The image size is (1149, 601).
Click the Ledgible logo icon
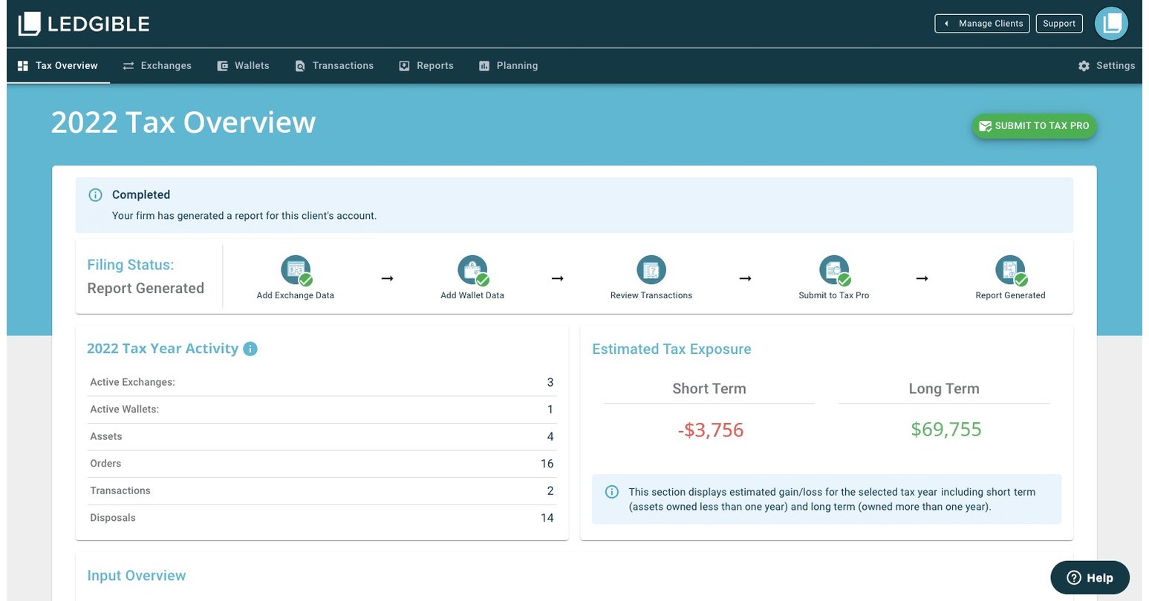27,23
